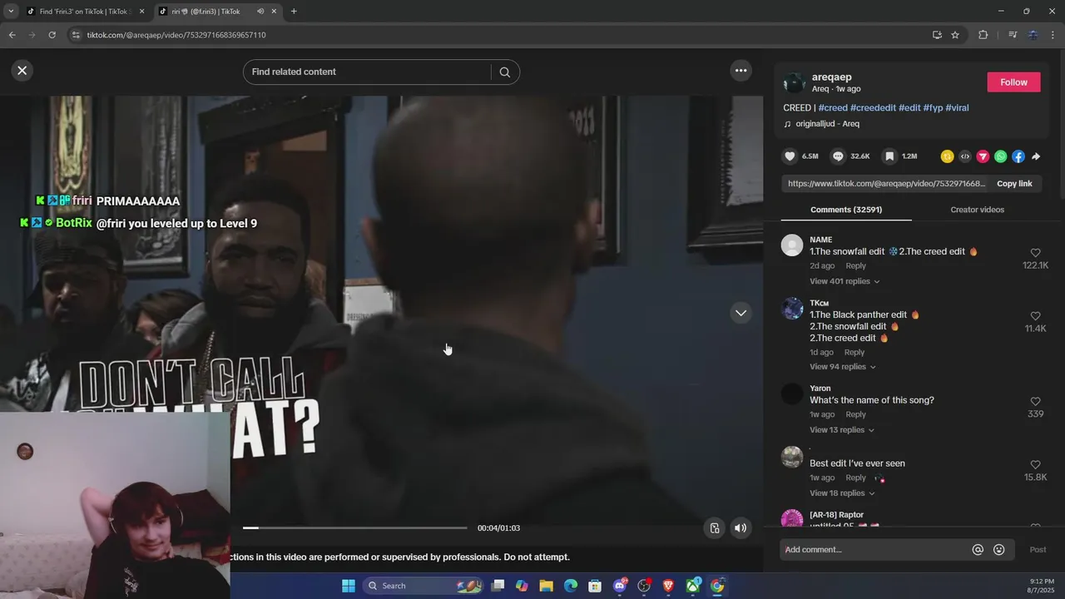Open OBS Studio from the taskbar
1065x599 pixels.
click(x=644, y=586)
